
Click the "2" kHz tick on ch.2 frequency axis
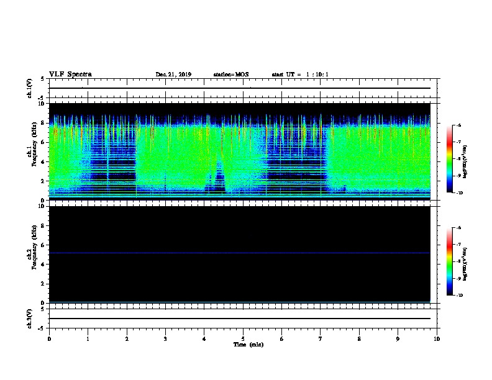pos(43,284)
